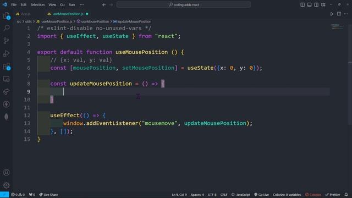Screen dimensions: 352x198
Task: Open the useMousePosition.js breadcrumb
Action: 54,21
